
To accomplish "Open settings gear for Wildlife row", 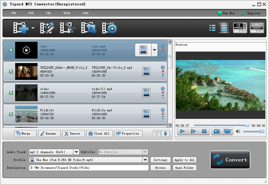I will coord(163,110).
